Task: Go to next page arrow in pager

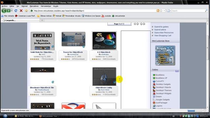Action: click(141, 24)
